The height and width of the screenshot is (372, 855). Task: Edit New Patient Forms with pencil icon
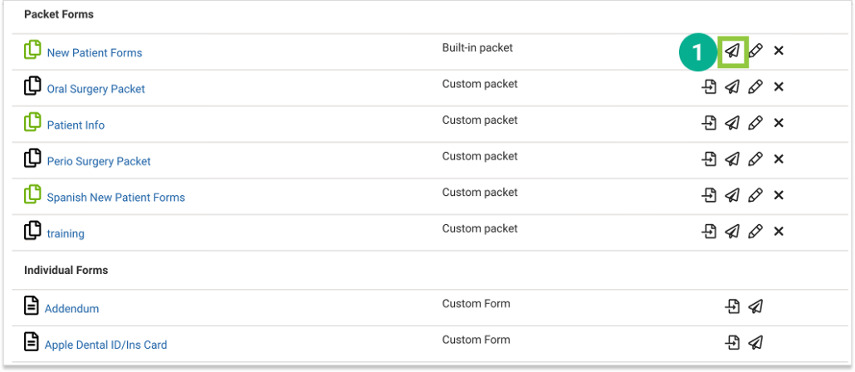pos(755,51)
